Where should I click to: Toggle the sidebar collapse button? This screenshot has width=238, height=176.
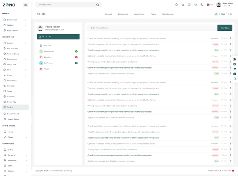tap(26, 5)
